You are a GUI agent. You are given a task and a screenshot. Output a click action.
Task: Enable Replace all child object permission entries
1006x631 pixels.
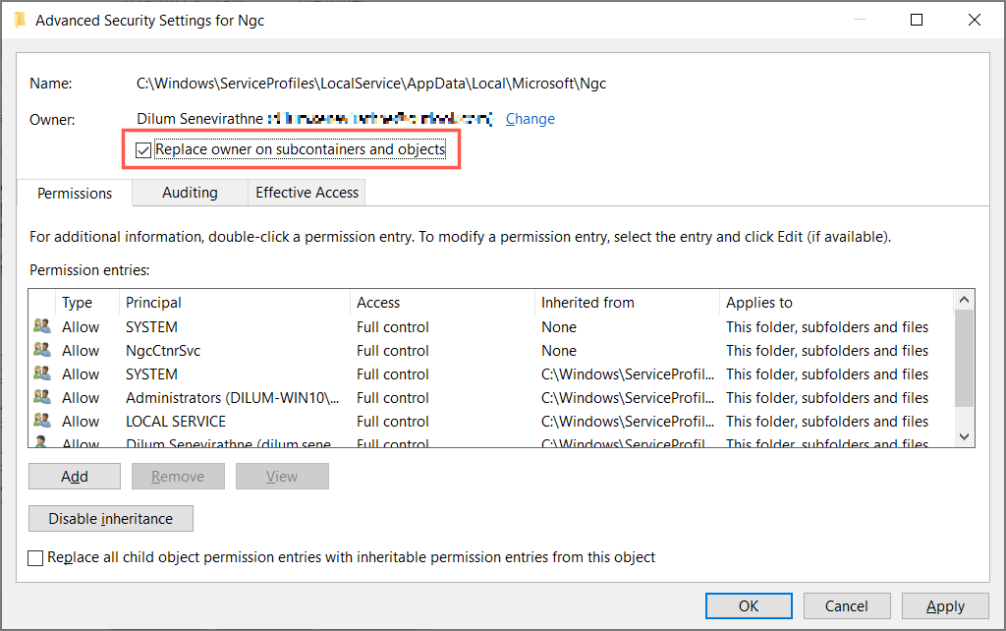coord(36,558)
